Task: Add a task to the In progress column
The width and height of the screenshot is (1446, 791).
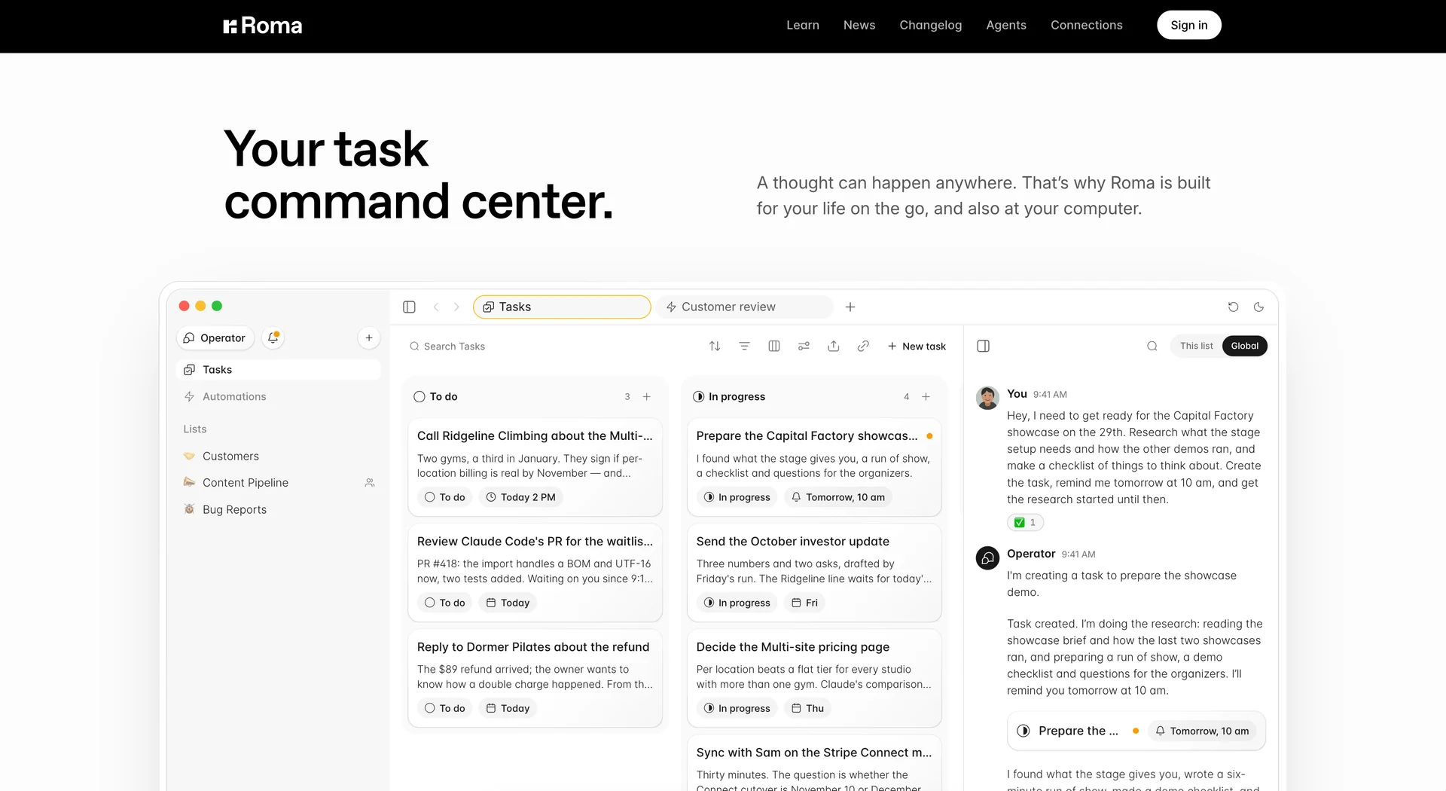Action: [x=926, y=396]
